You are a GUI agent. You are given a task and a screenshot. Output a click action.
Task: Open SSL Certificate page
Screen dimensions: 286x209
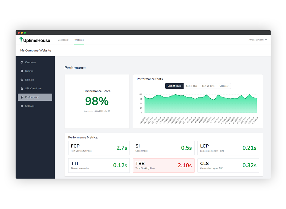click(x=35, y=89)
